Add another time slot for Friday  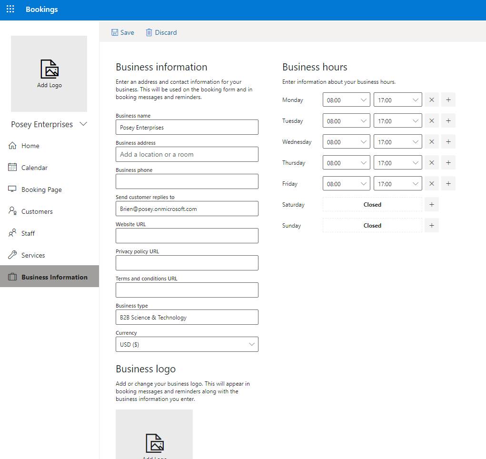pyautogui.click(x=448, y=184)
